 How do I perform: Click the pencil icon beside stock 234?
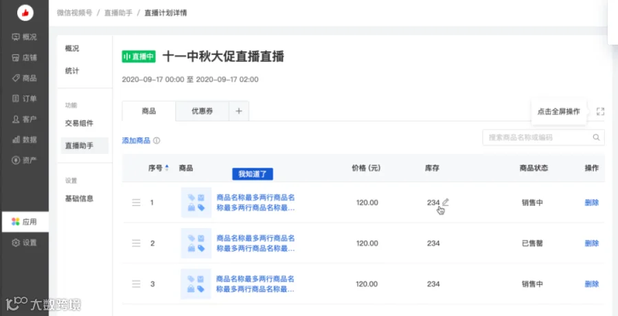click(446, 202)
